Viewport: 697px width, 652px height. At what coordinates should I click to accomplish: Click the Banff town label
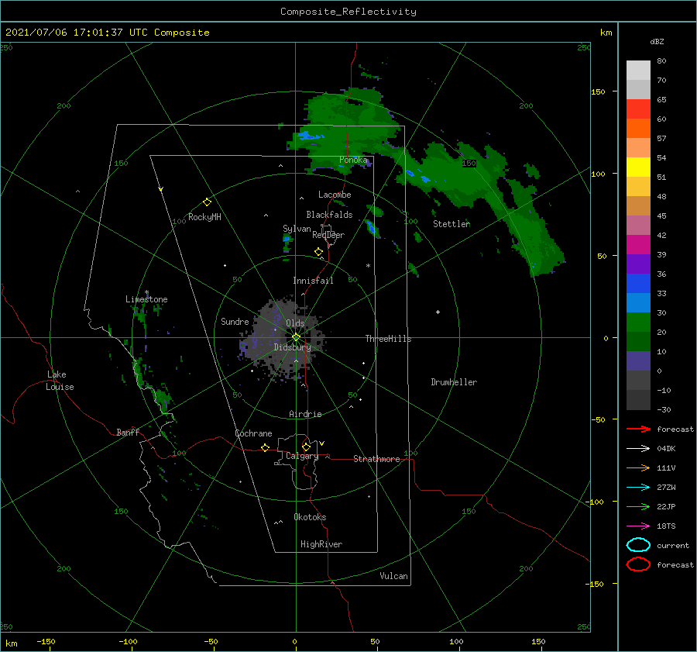coord(128,432)
